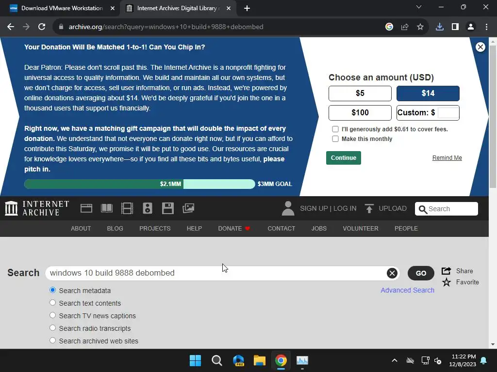Select 'Search TV news captions' option
This screenshot has height=372, width=497.
pyautogui.click(x=52, y=315)
